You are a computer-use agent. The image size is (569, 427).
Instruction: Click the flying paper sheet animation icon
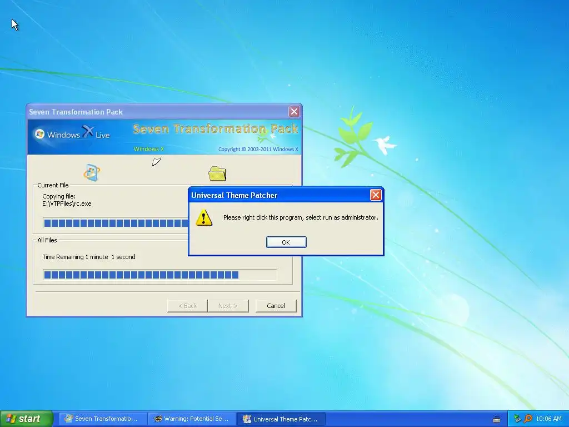point(156,162)
